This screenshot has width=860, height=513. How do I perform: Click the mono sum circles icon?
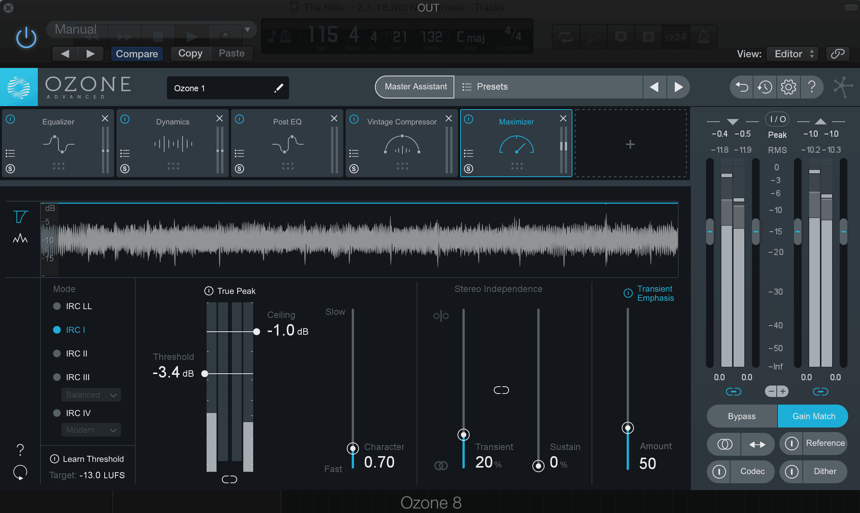point(724,444)
